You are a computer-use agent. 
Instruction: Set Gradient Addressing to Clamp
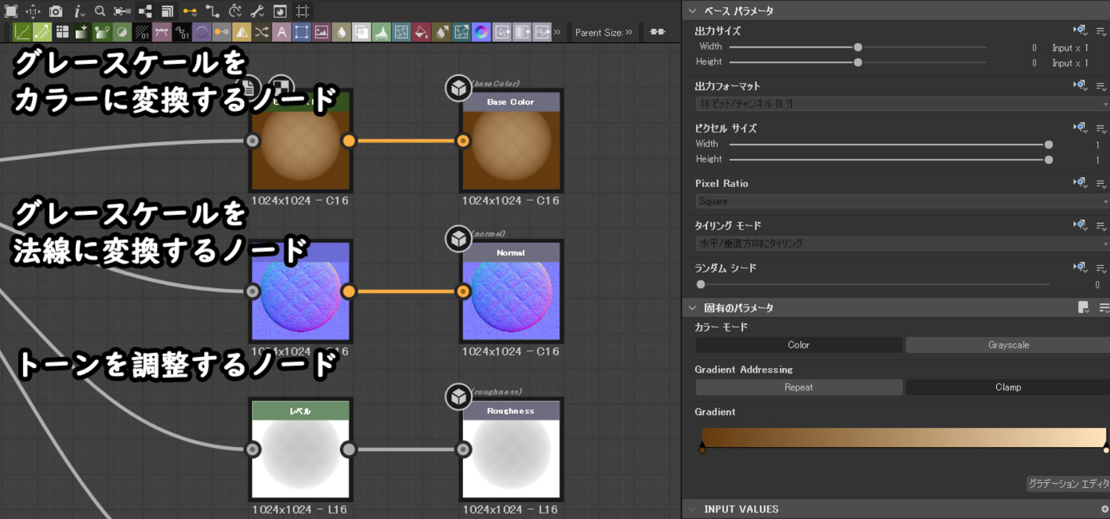(x=1007, y=388)
